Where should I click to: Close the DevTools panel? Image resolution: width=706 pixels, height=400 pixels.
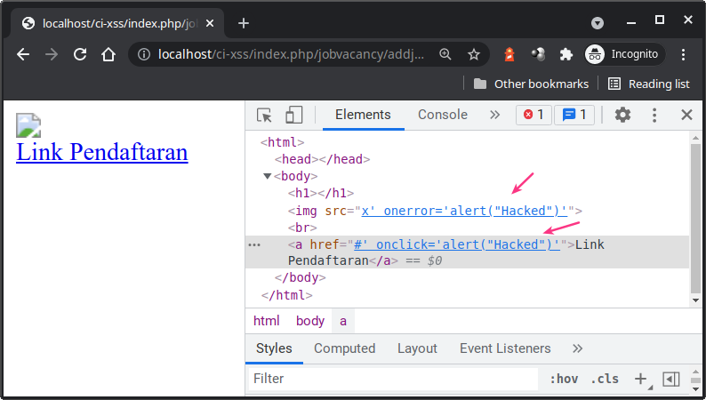coord(686,115)
